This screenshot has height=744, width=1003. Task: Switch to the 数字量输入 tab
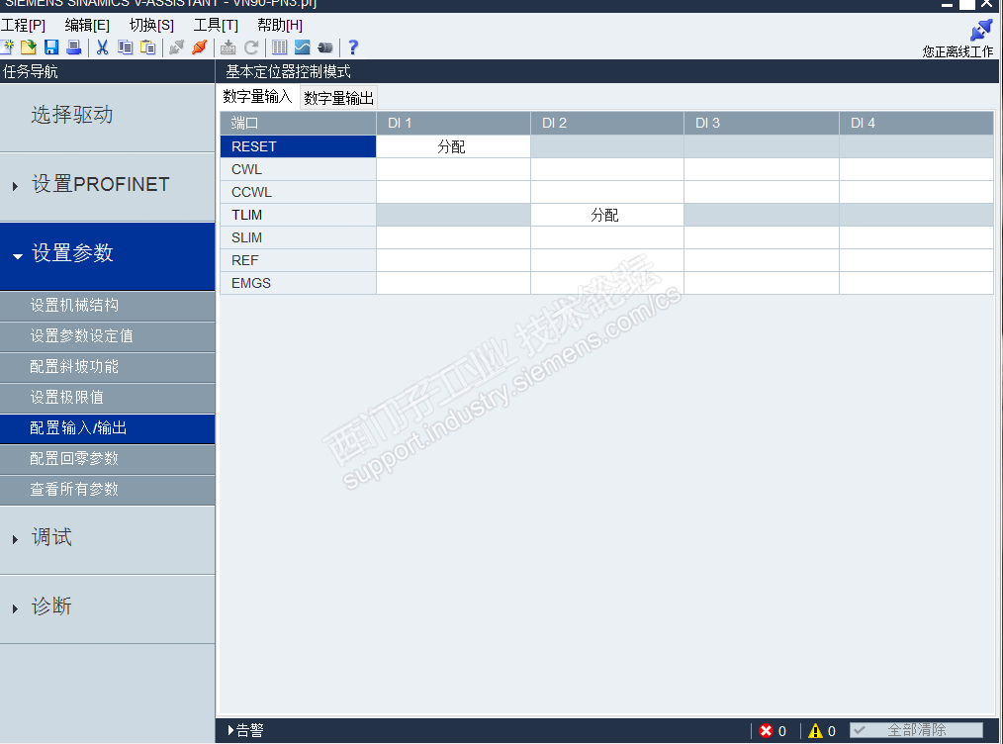point(257,97)
